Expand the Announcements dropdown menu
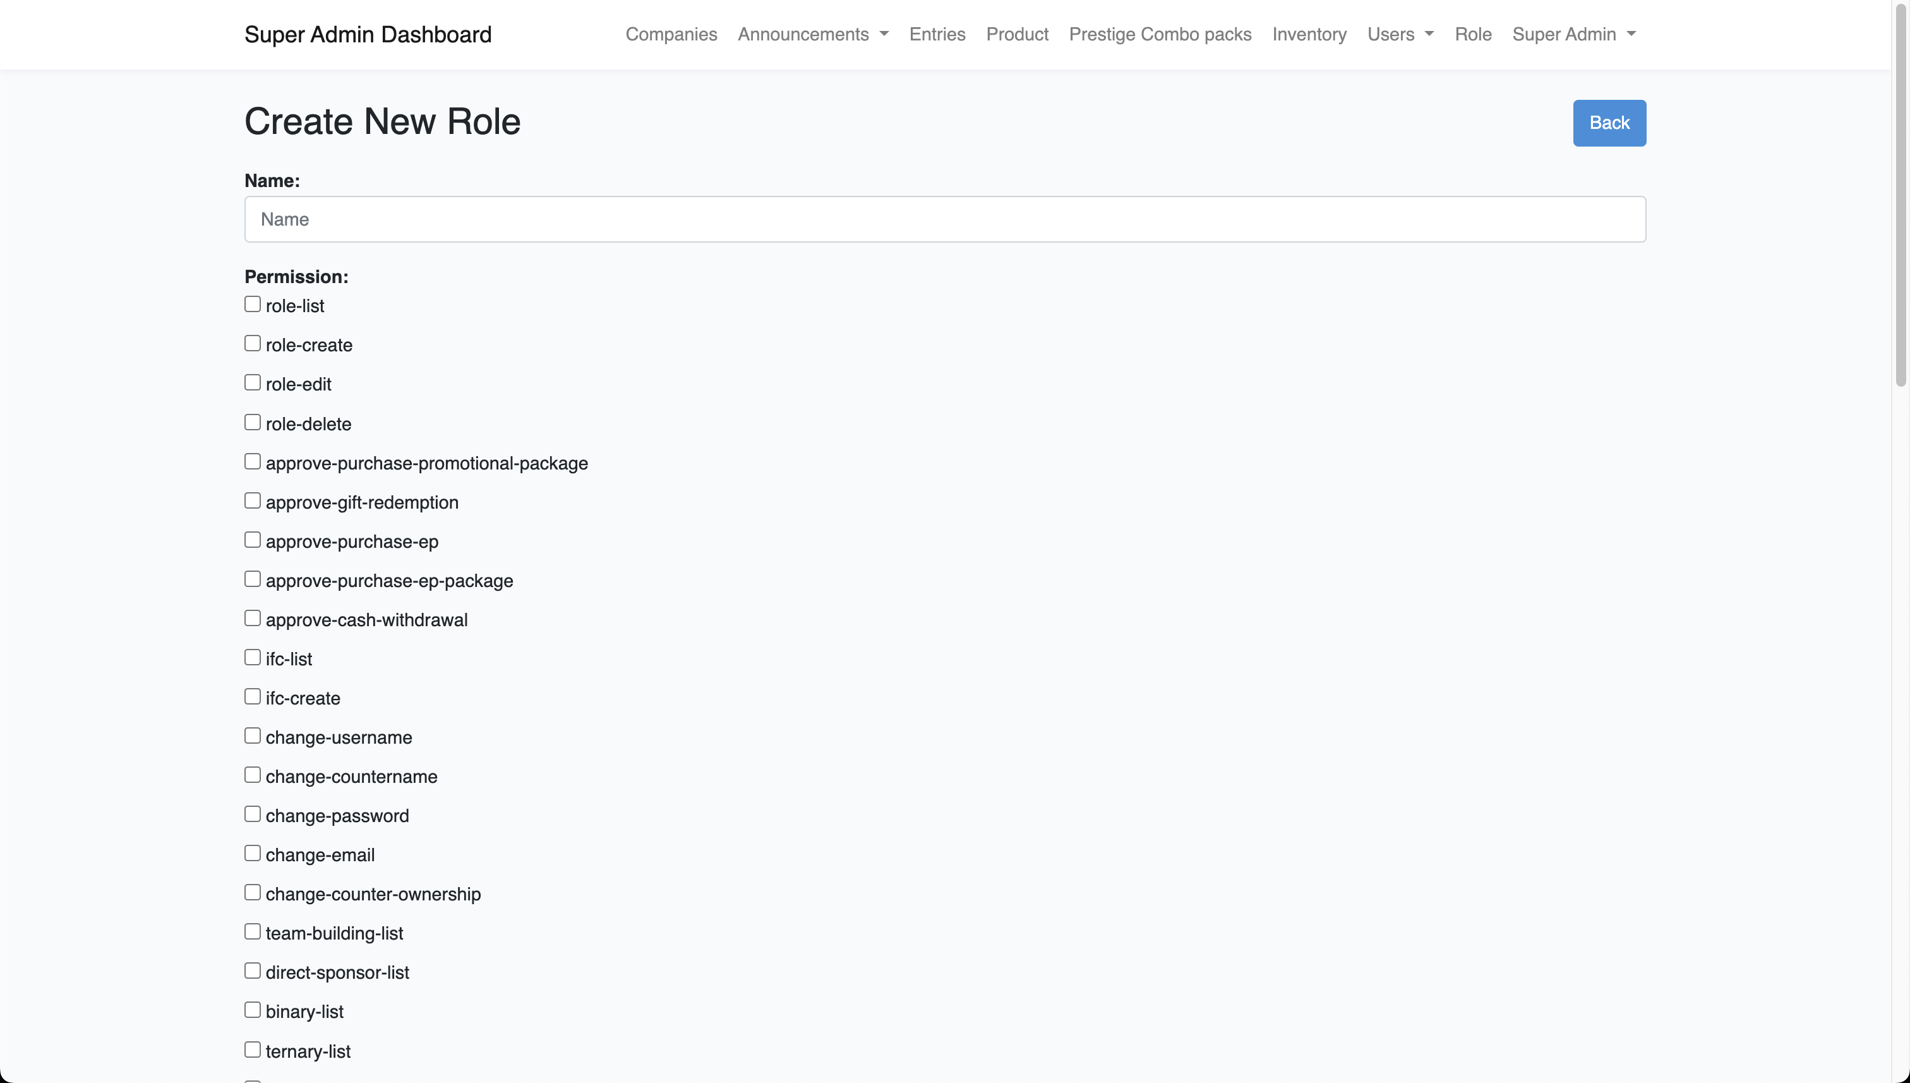The image size is (1910, 1083). click(x=813, y=34)
